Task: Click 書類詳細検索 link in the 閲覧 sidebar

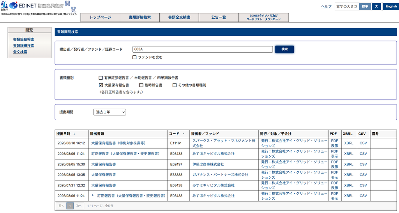Action: (24, 46)
